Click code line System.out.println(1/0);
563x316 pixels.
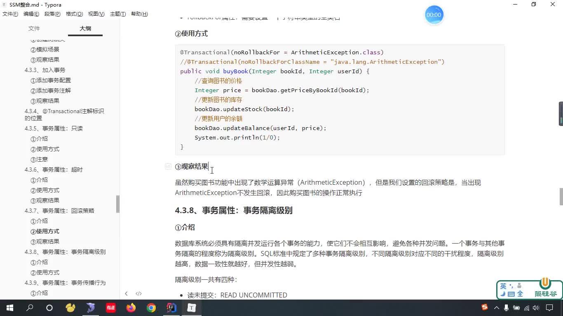point(237,137)
